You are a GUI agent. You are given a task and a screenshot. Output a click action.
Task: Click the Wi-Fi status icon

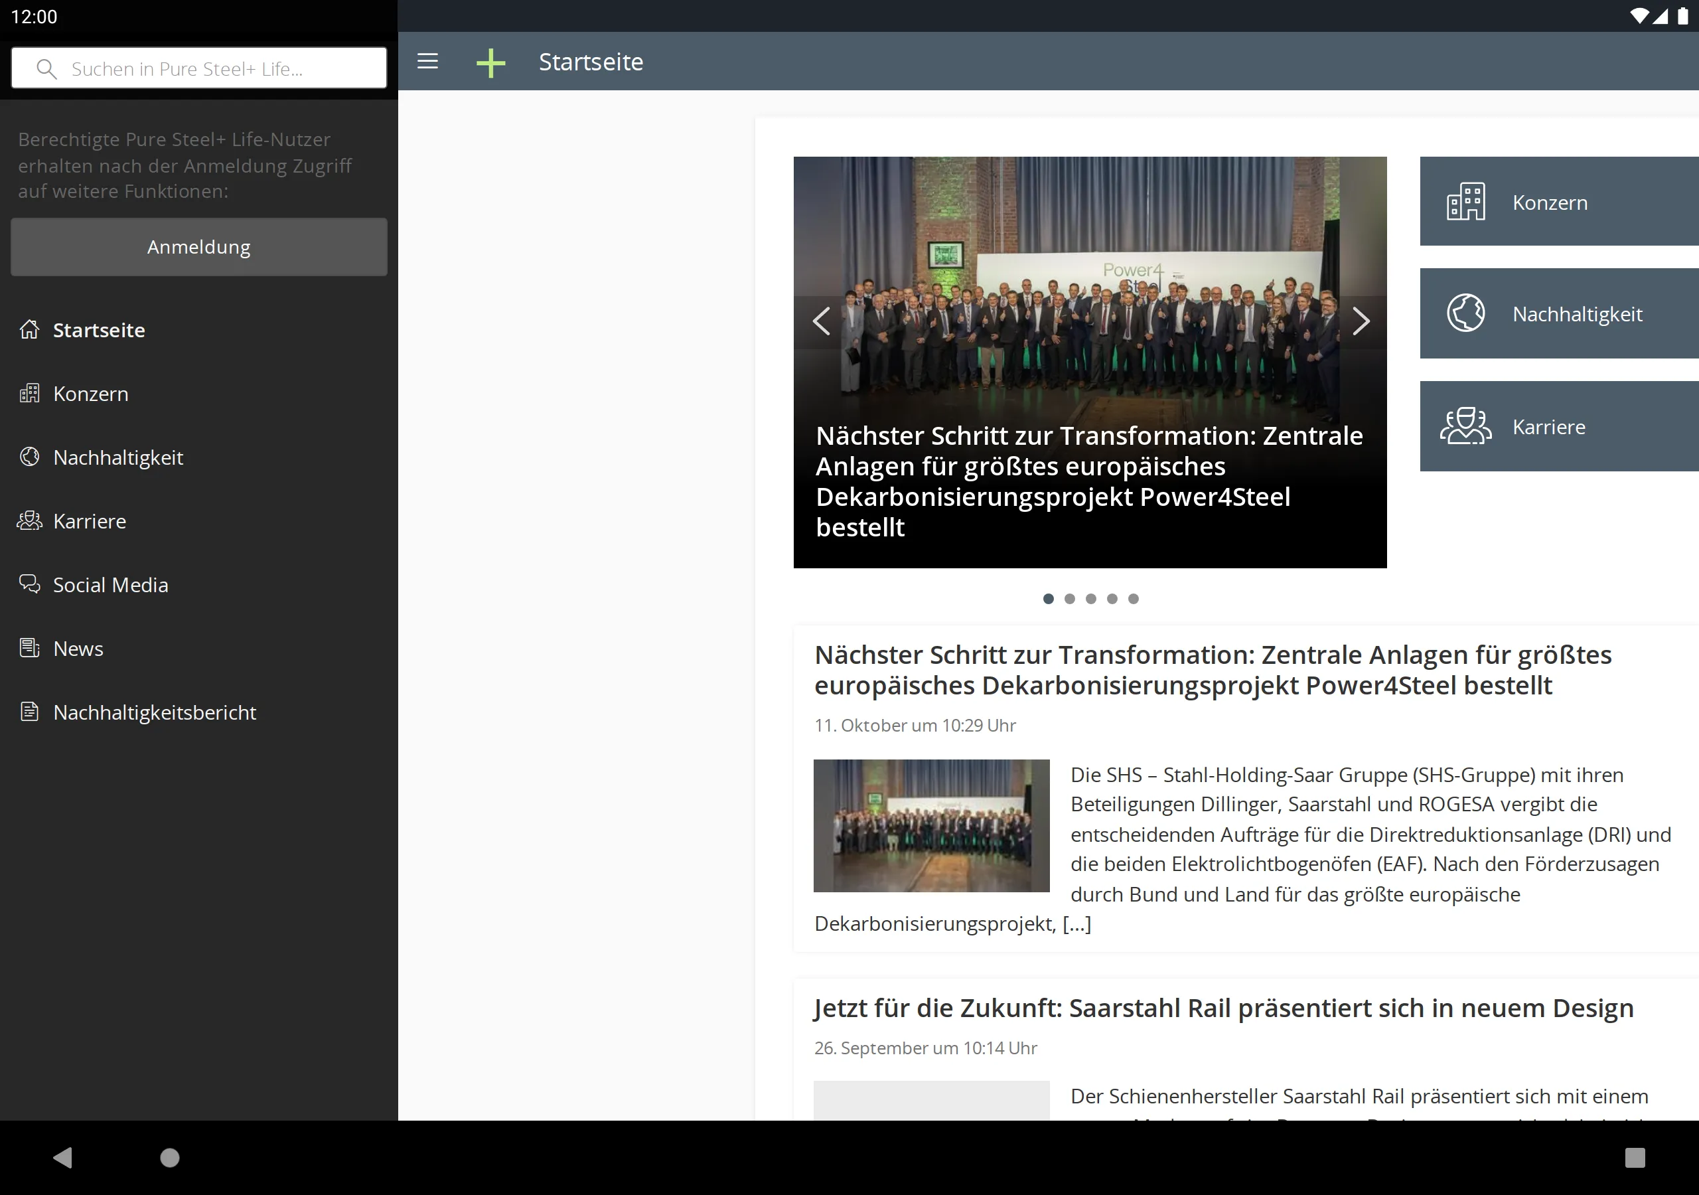tap(1639, 17)
